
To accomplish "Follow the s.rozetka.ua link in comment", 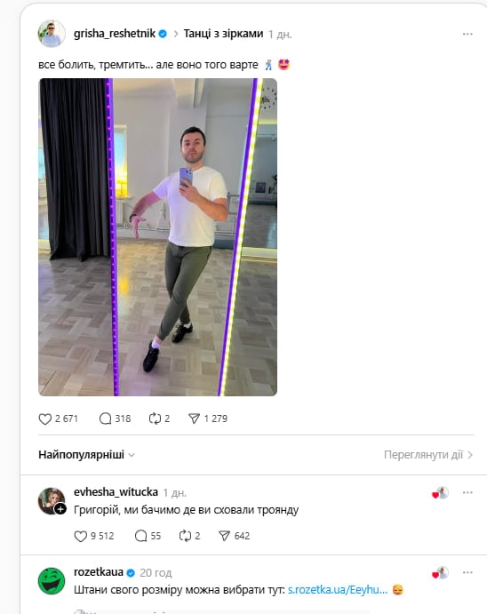I will coord(338,590).
